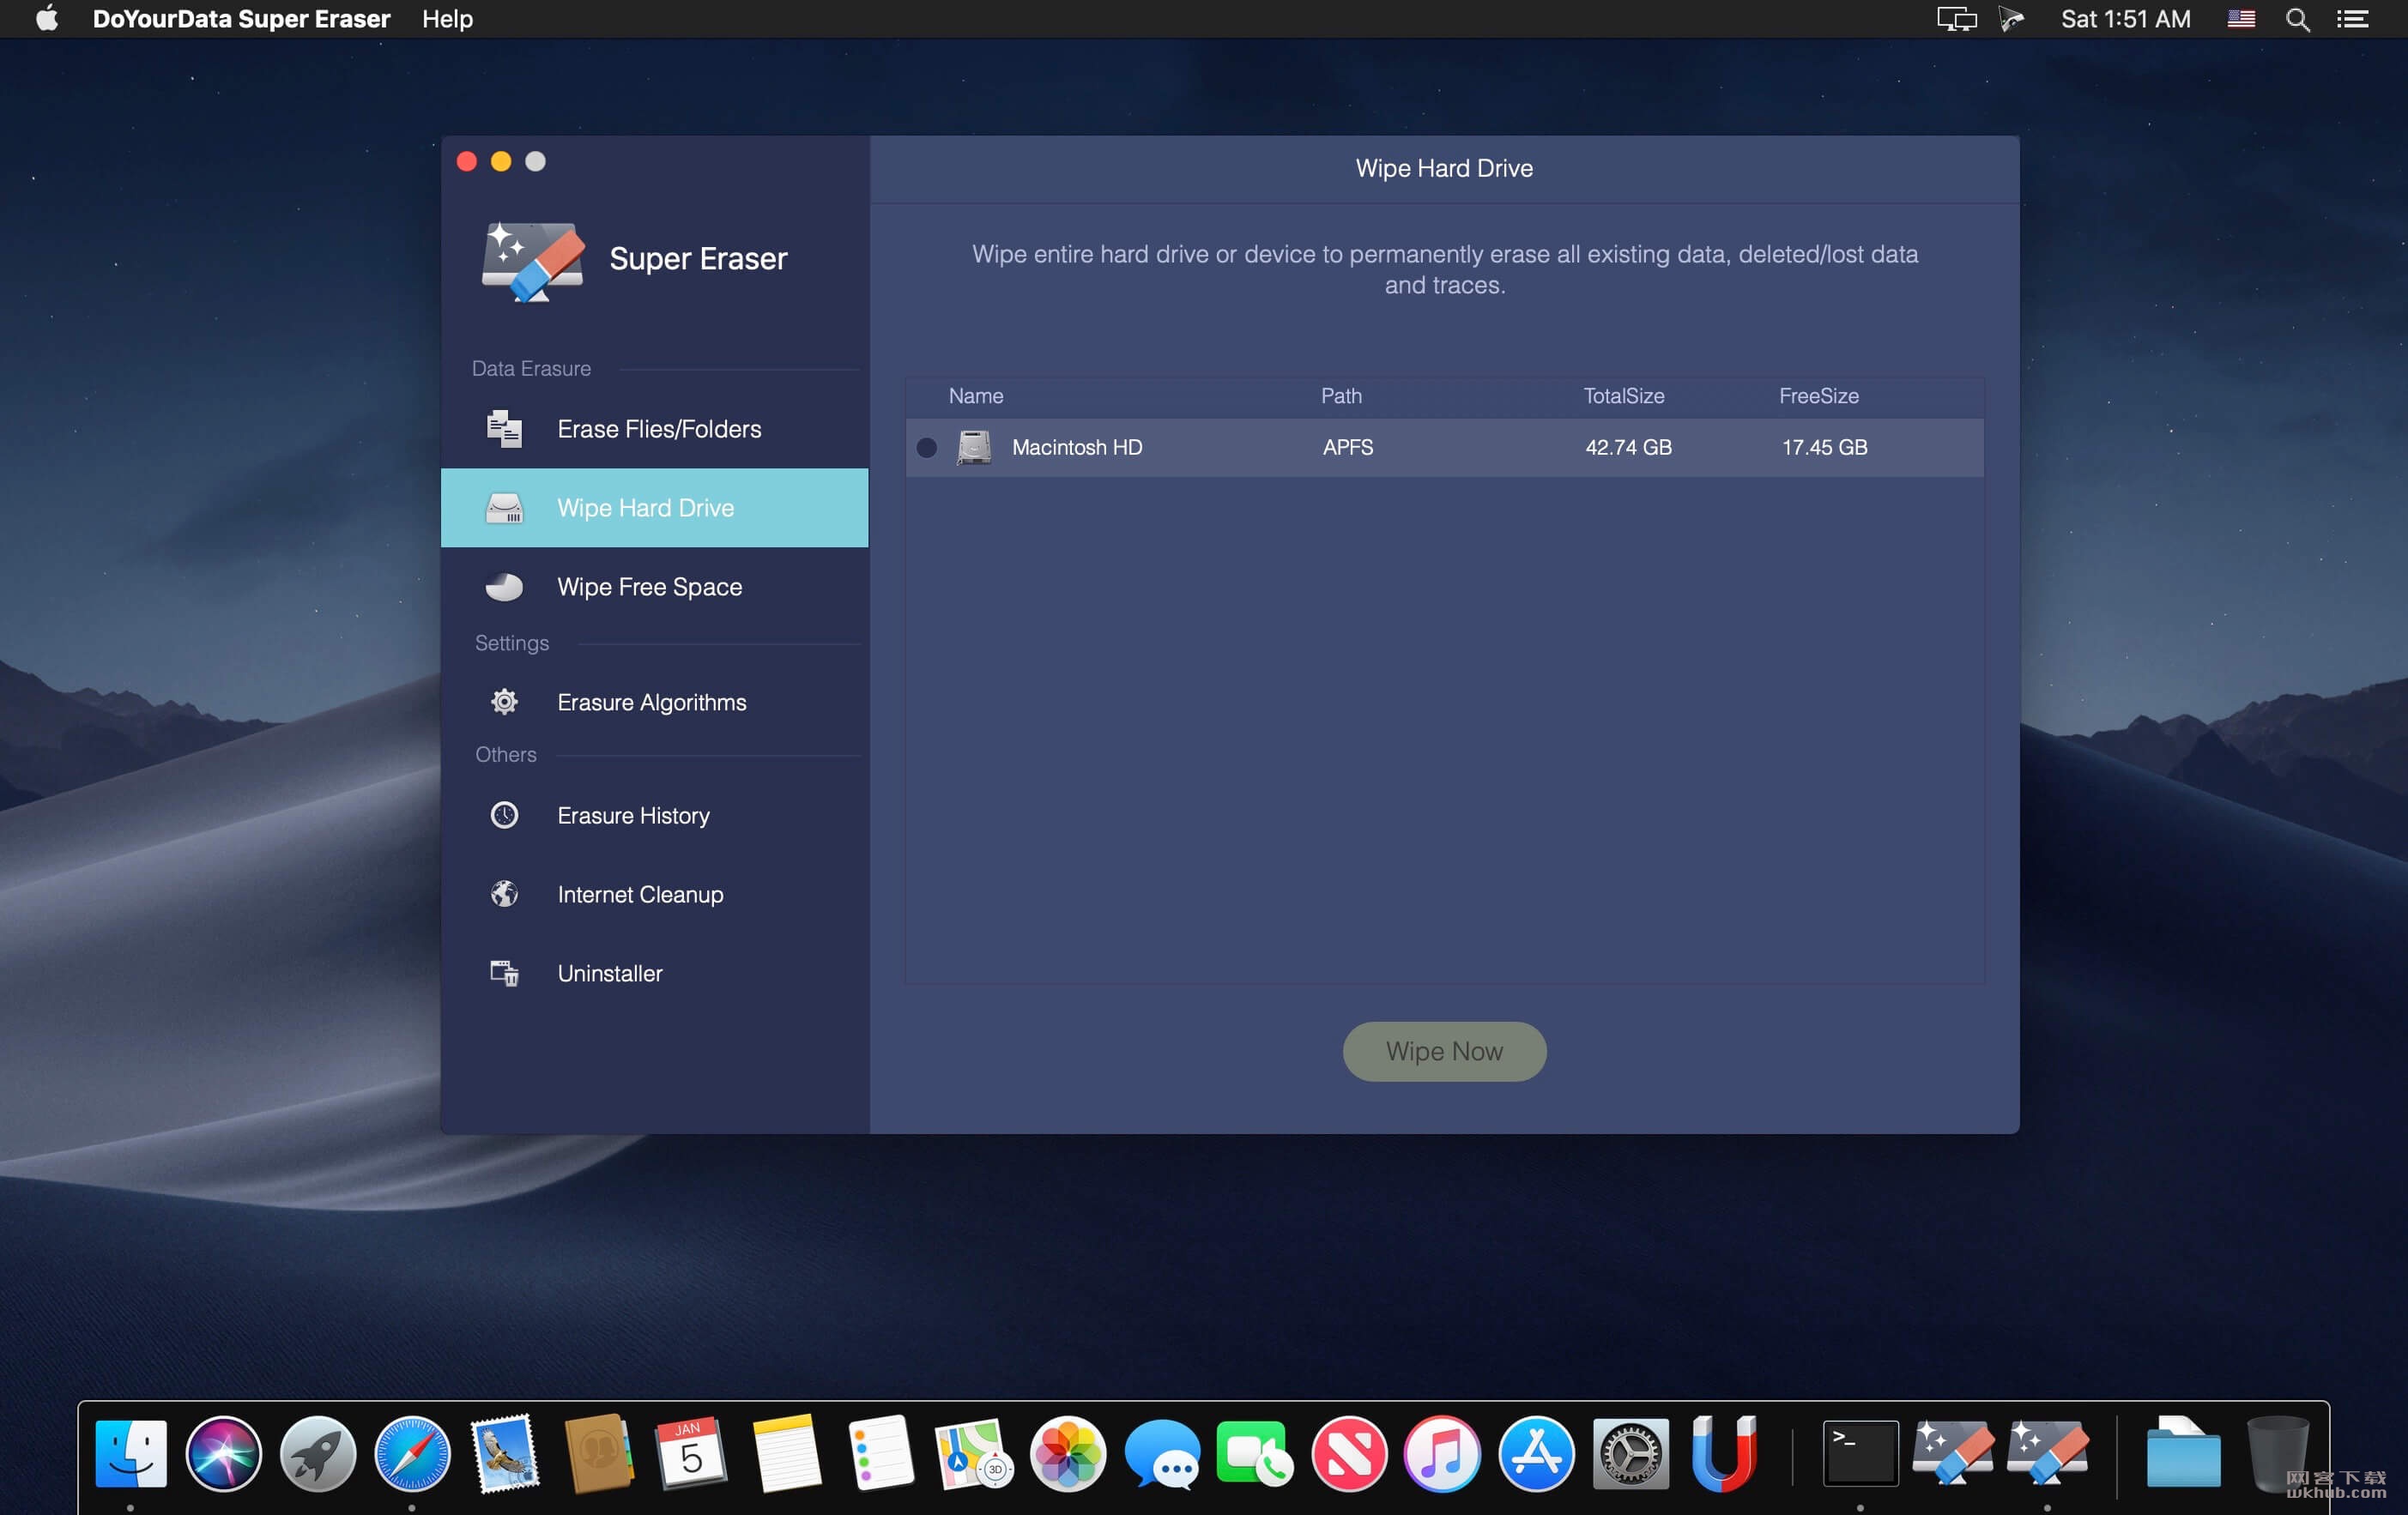2408x1515 pixels.
Task: Select Wipe Hard Drive sidebar item
Action: click(x=654, y=508)
